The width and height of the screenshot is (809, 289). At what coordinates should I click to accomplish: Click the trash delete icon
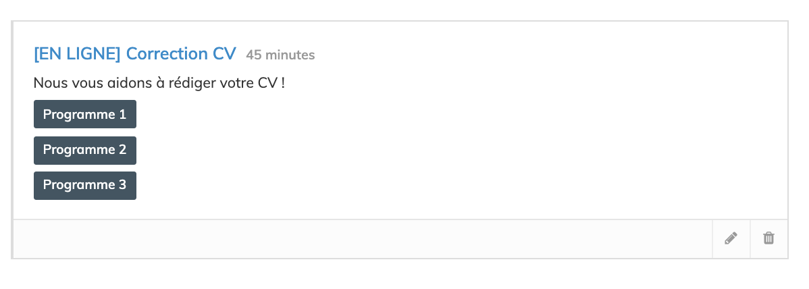coord(768,238)
